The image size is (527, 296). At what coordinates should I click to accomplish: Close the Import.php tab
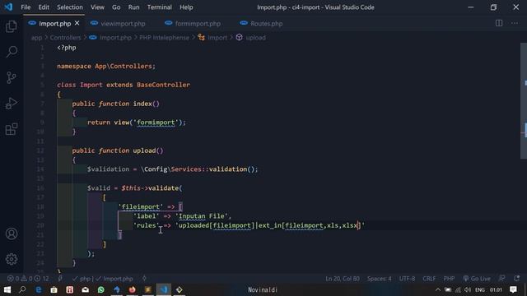point(77,23)
